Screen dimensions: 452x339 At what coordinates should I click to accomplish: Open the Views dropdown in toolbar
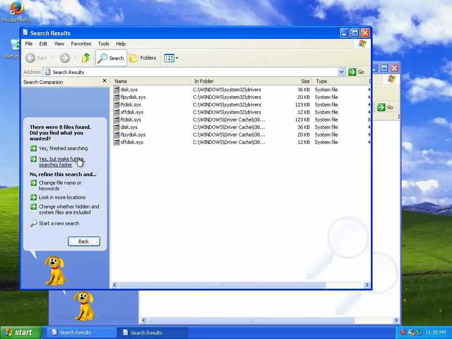coord(171,58)
